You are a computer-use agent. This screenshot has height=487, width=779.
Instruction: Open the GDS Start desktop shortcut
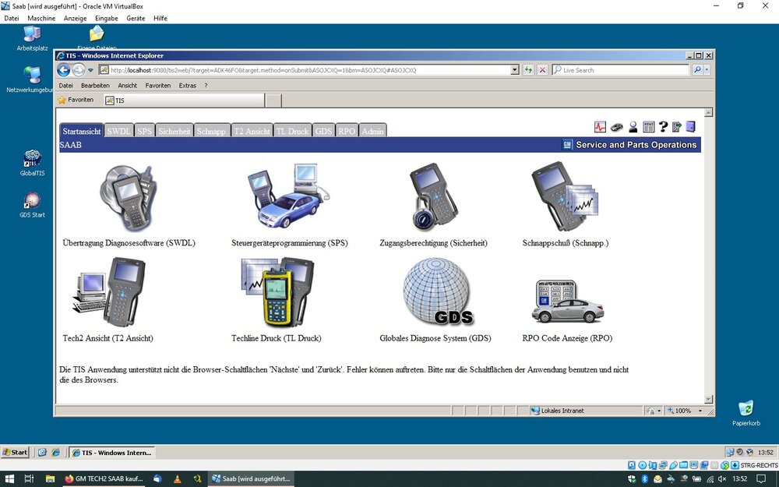(32, 205)
